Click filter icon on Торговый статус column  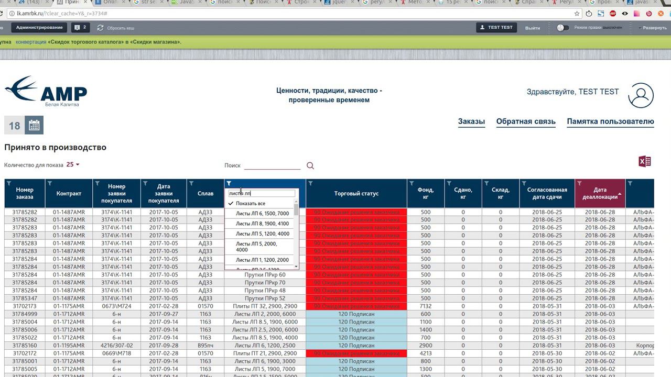click(310, 183)
